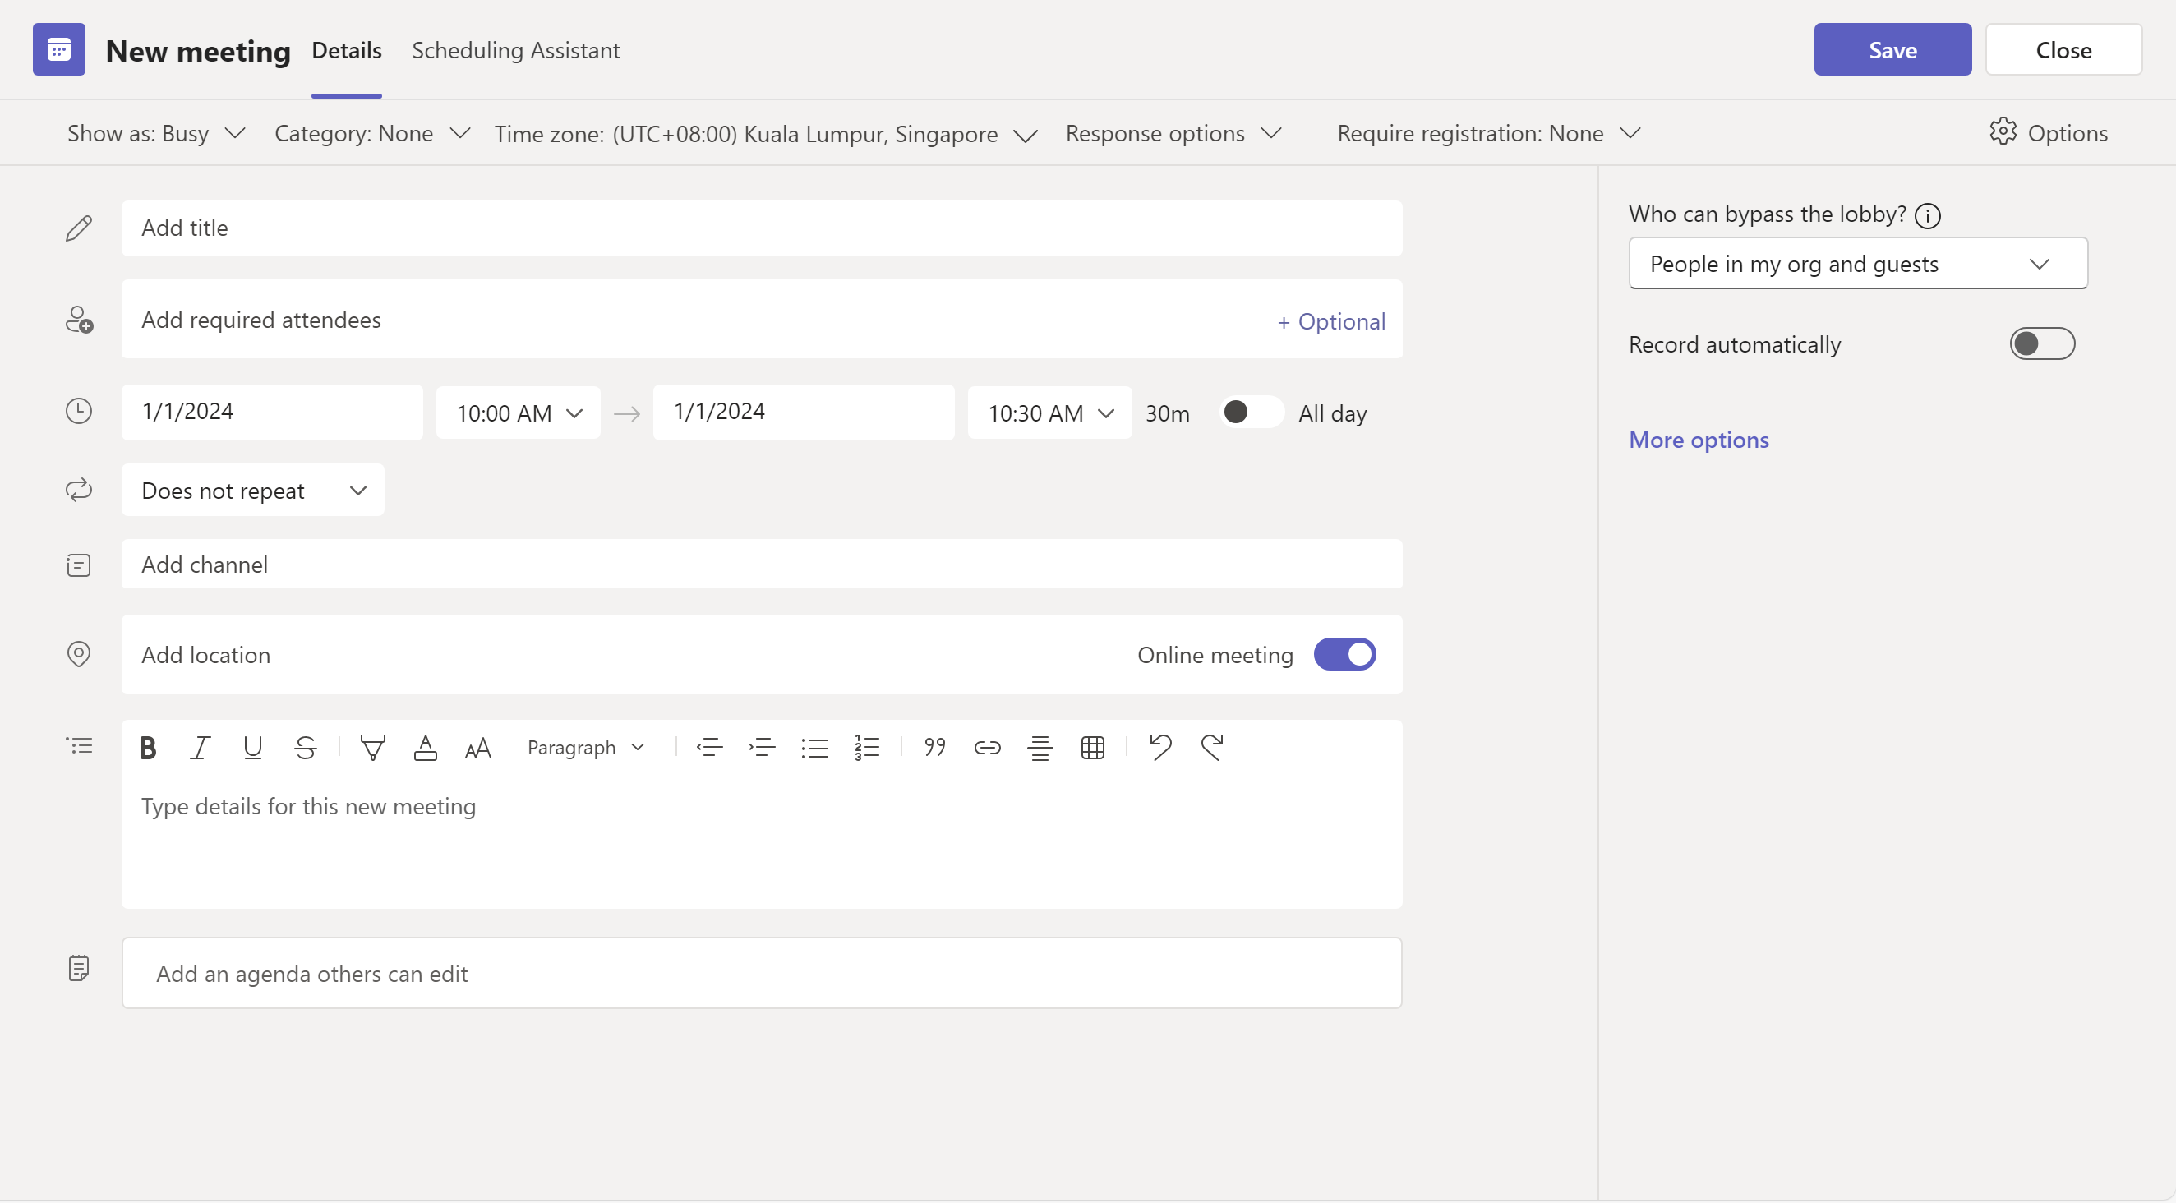
Task: Expand the lobby bypass dropdown
Action: [1857, 265]
